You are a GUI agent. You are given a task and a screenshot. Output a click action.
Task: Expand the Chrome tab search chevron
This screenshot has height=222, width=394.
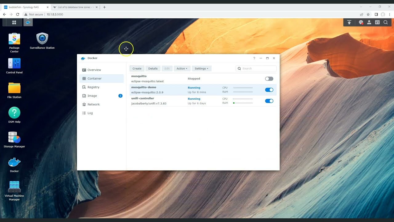coord(361,6)
